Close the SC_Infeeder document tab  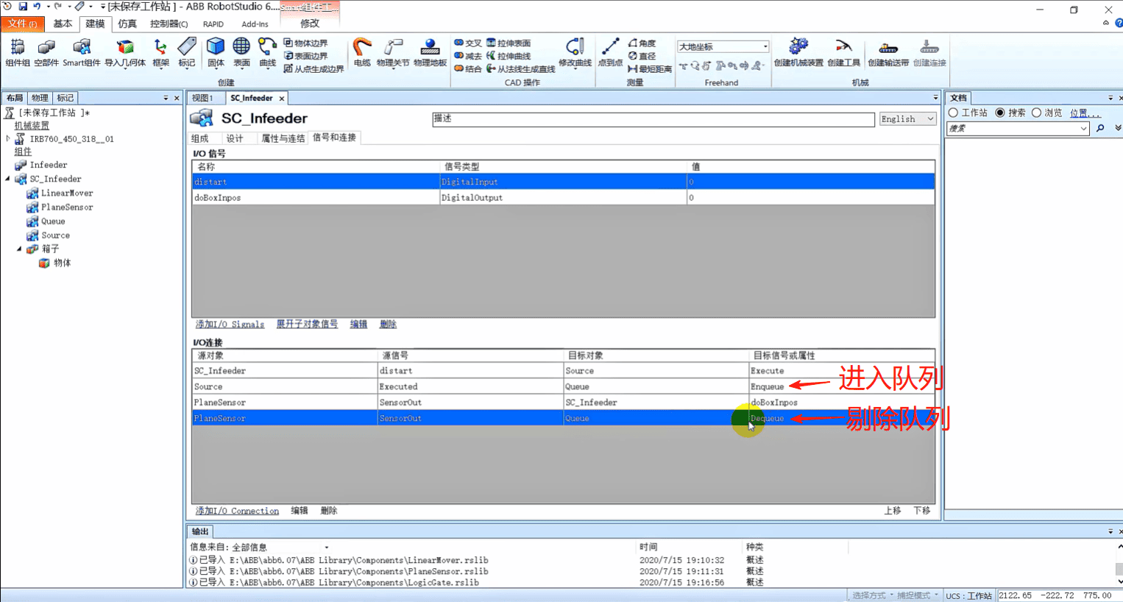click(282, 98)
